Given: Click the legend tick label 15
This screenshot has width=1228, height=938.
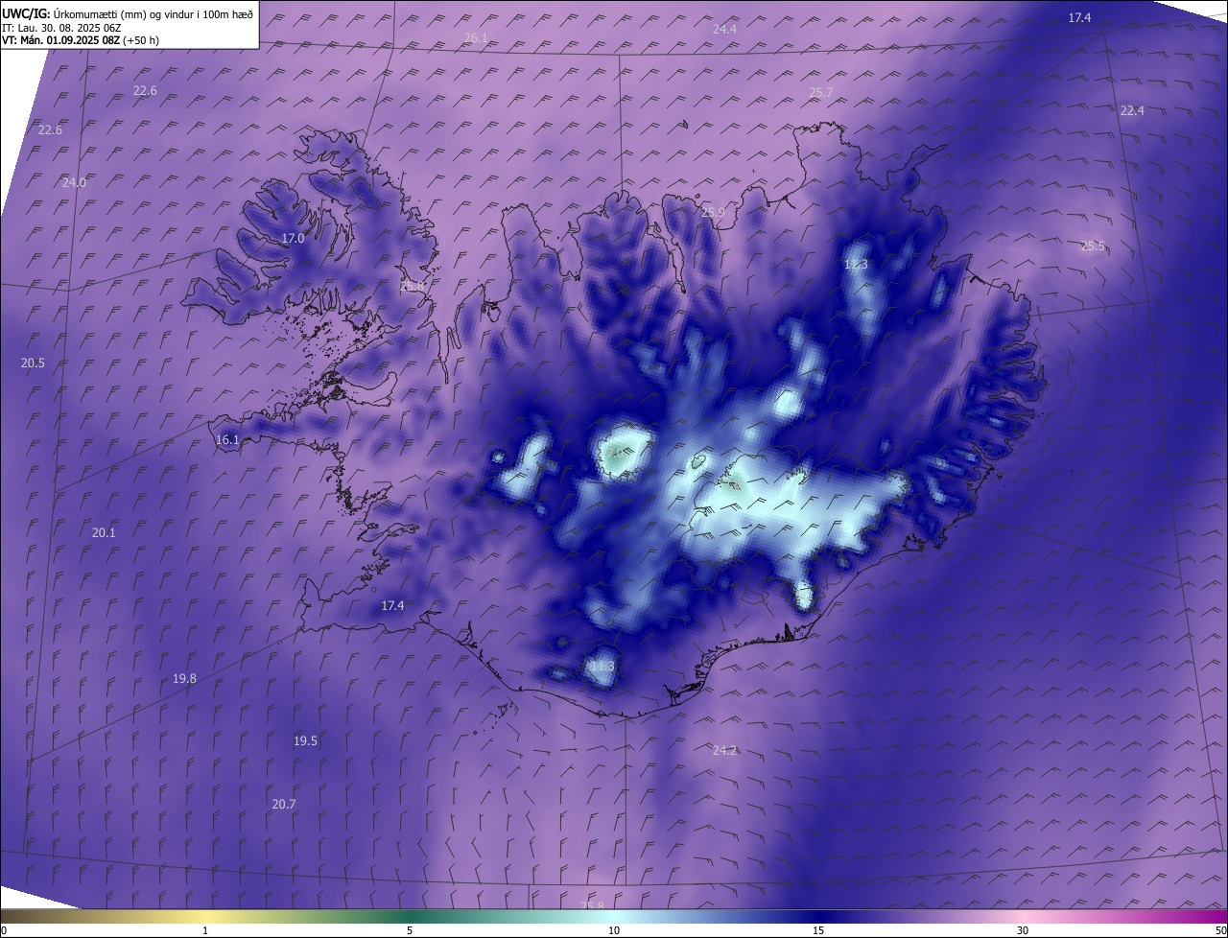Looking at the screenshot, I should coord(818,930).
